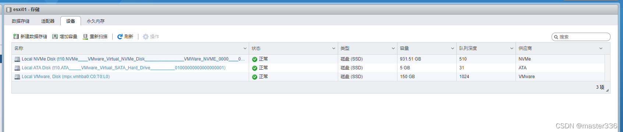The width and height of the screenshot is (623, 132).
Task: Open the 供应商 column dropdown arrow
Action: [601, 48]
